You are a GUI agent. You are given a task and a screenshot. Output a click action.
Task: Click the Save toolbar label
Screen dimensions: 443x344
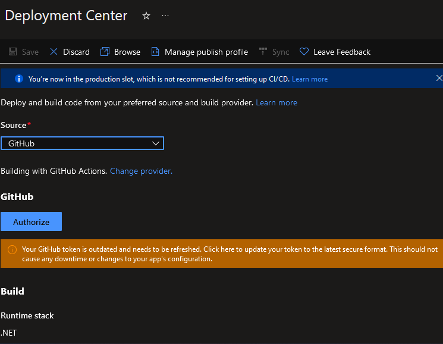[30, 52]
